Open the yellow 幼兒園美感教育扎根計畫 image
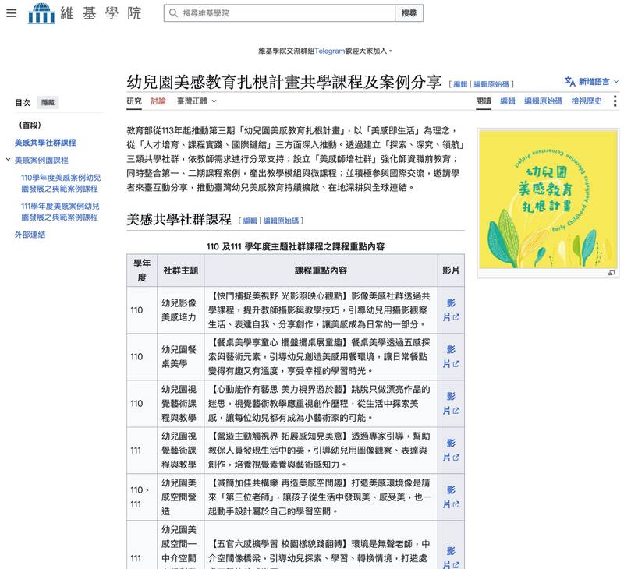 548,200
